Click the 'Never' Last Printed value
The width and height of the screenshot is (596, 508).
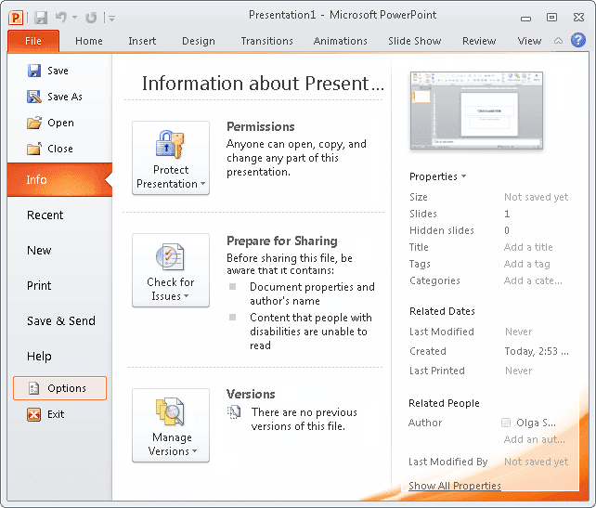point(518,371)
